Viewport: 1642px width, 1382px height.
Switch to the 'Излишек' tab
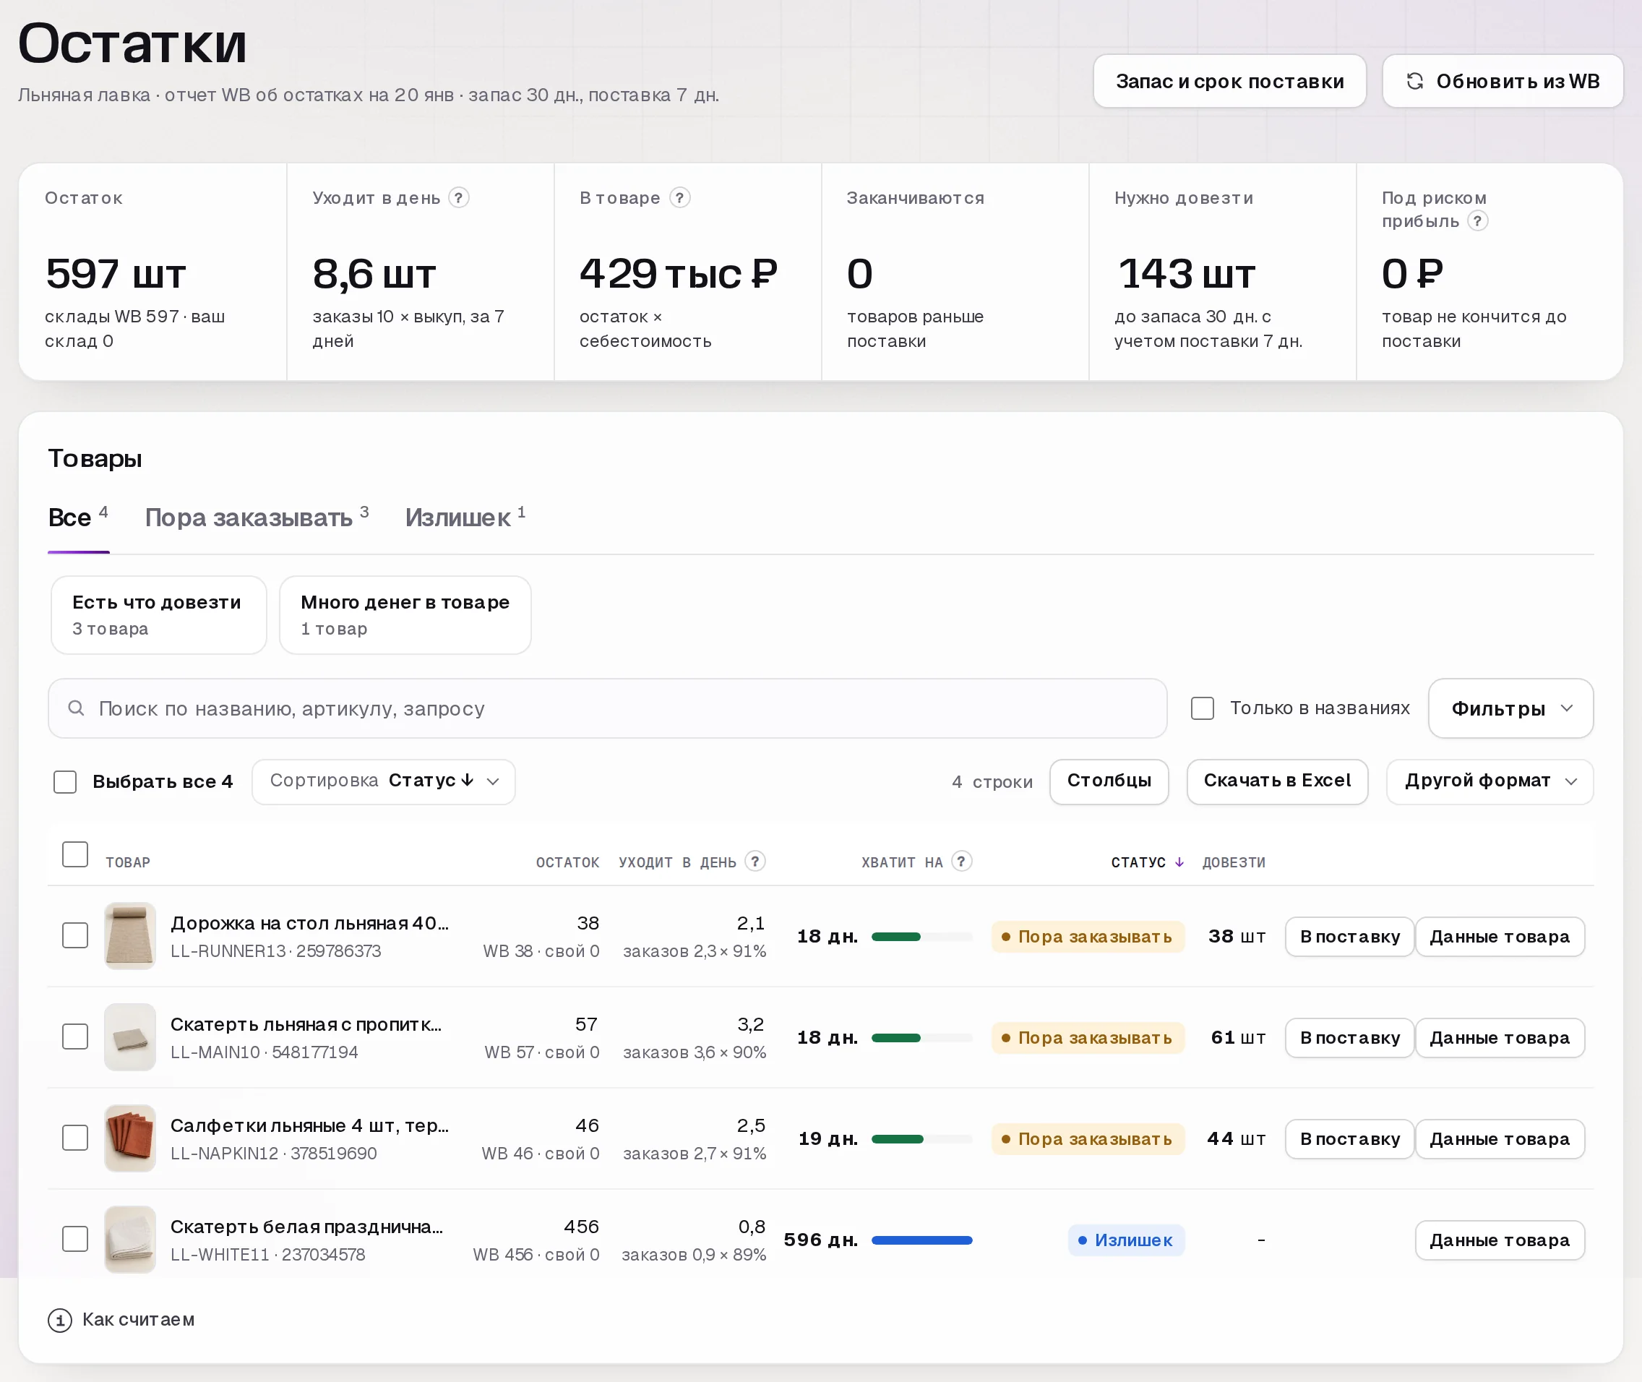[465, 517]
